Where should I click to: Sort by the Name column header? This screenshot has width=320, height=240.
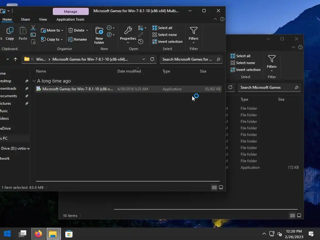pyautogui.click(x=41, y=71)
